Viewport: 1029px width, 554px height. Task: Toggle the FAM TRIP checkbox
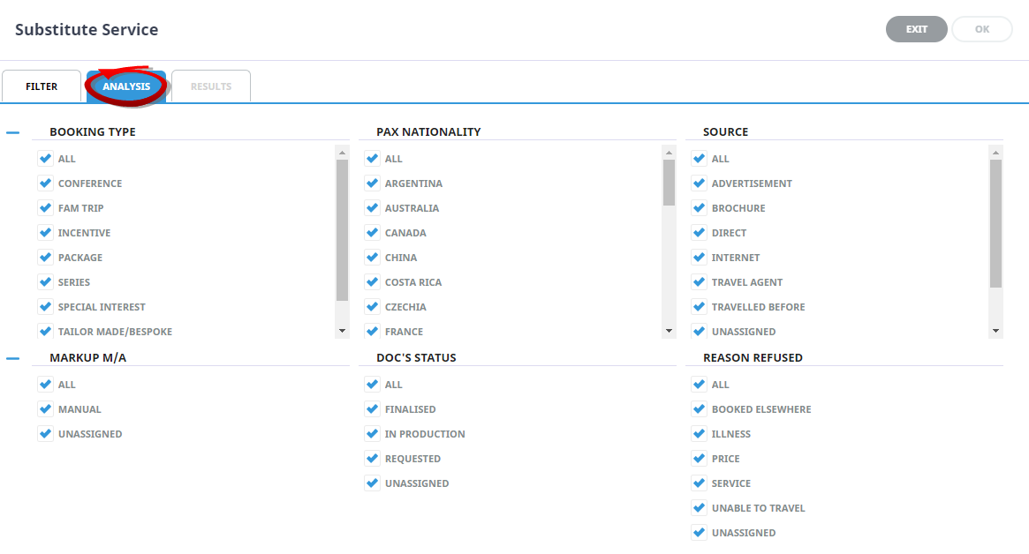click(x=45, y=208)
